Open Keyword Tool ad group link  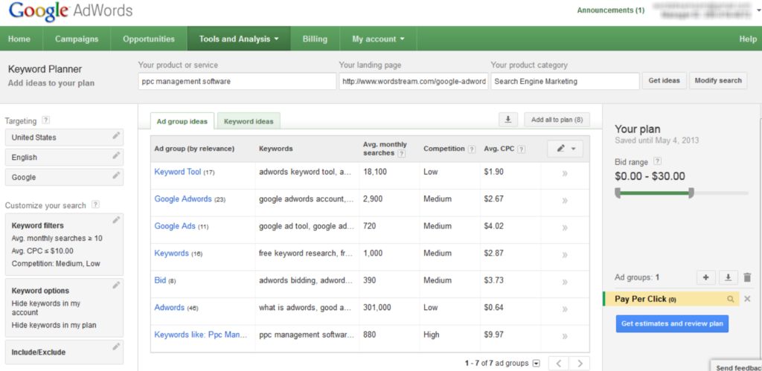pos(177,172)
